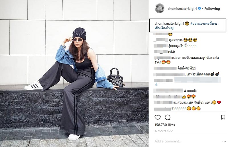This screenshot has width=228, height=147.
Task: Click the chomismaterialgirl profile avatar
Action: point(160,9)
